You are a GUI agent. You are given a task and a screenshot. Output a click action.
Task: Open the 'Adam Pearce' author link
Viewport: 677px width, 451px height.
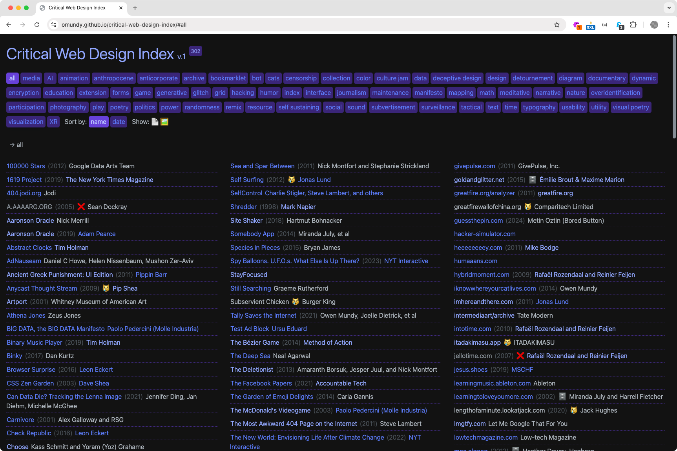click(x=97, y=234)
